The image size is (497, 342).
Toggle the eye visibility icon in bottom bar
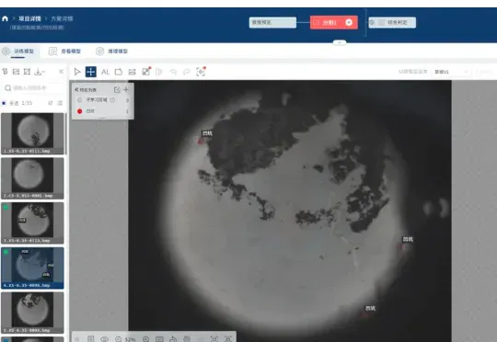point(104,339)
